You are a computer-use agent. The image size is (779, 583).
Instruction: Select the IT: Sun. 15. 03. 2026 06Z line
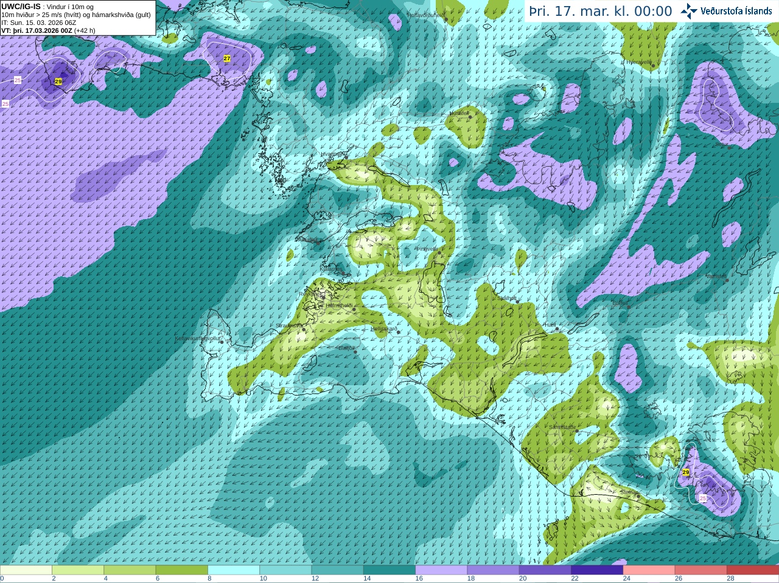coord(39,23)
